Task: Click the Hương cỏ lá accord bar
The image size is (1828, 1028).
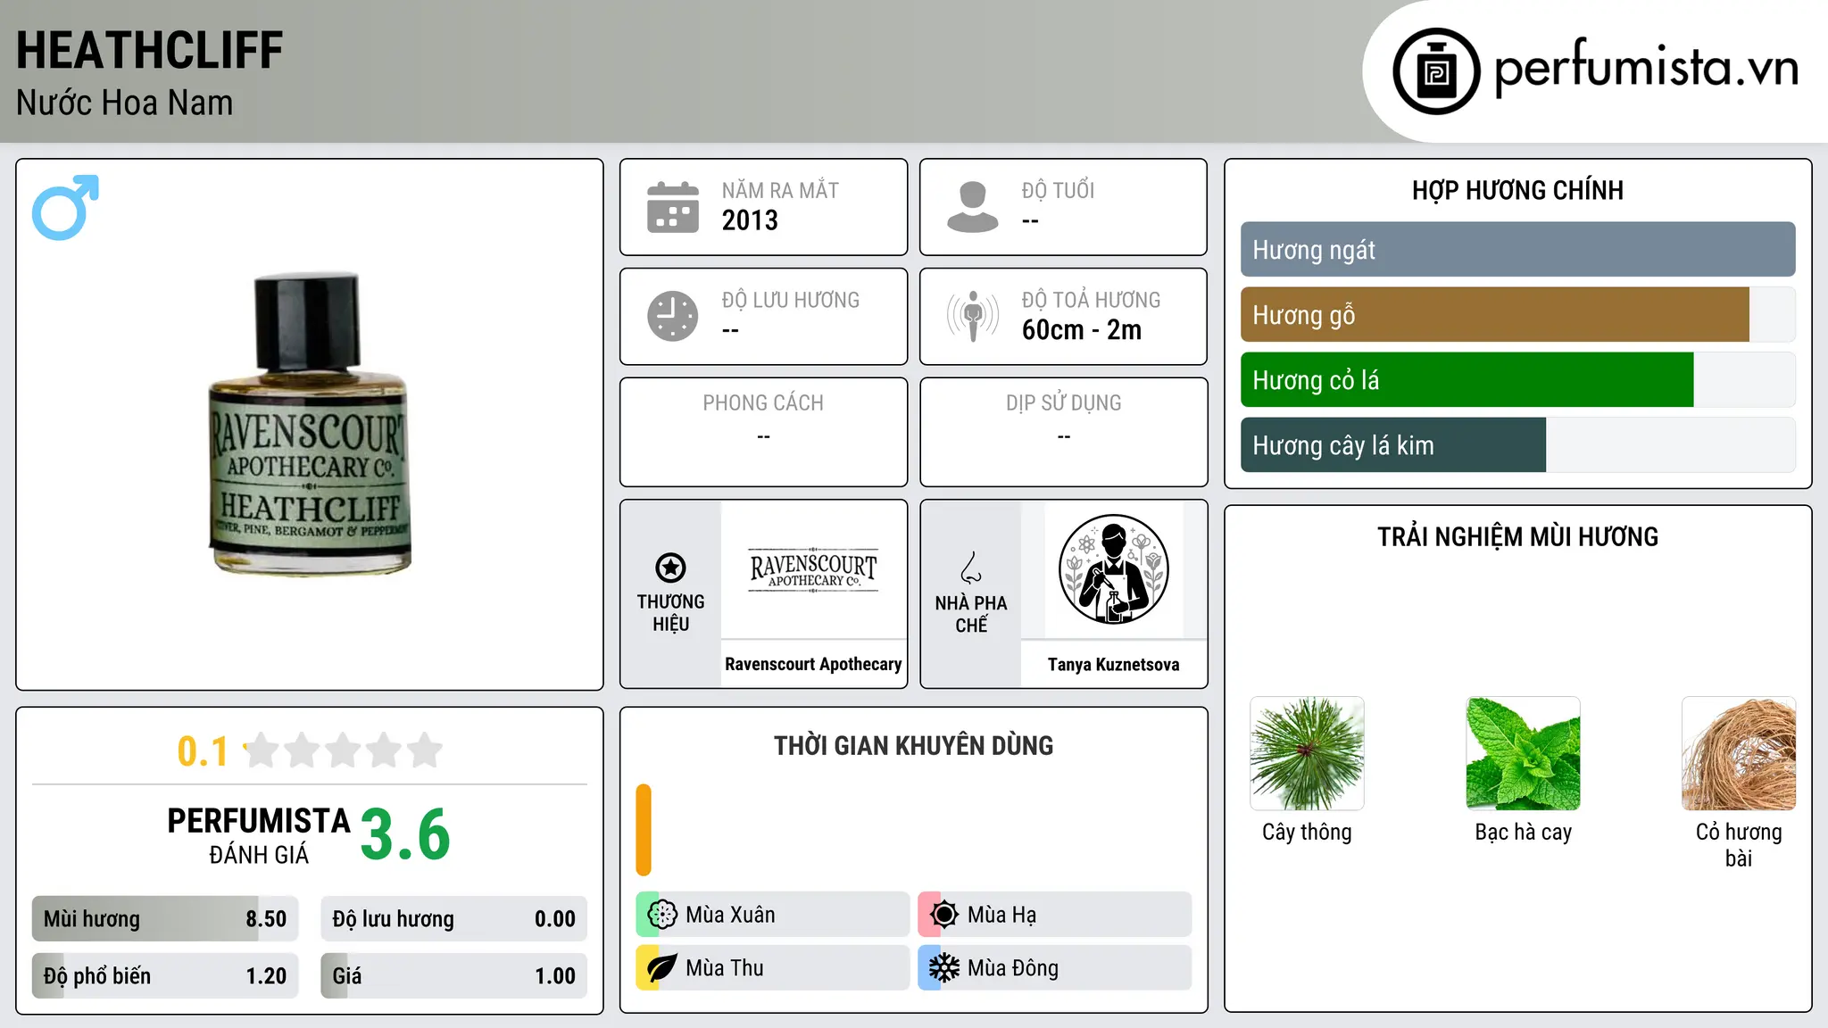Action: 1517,380
